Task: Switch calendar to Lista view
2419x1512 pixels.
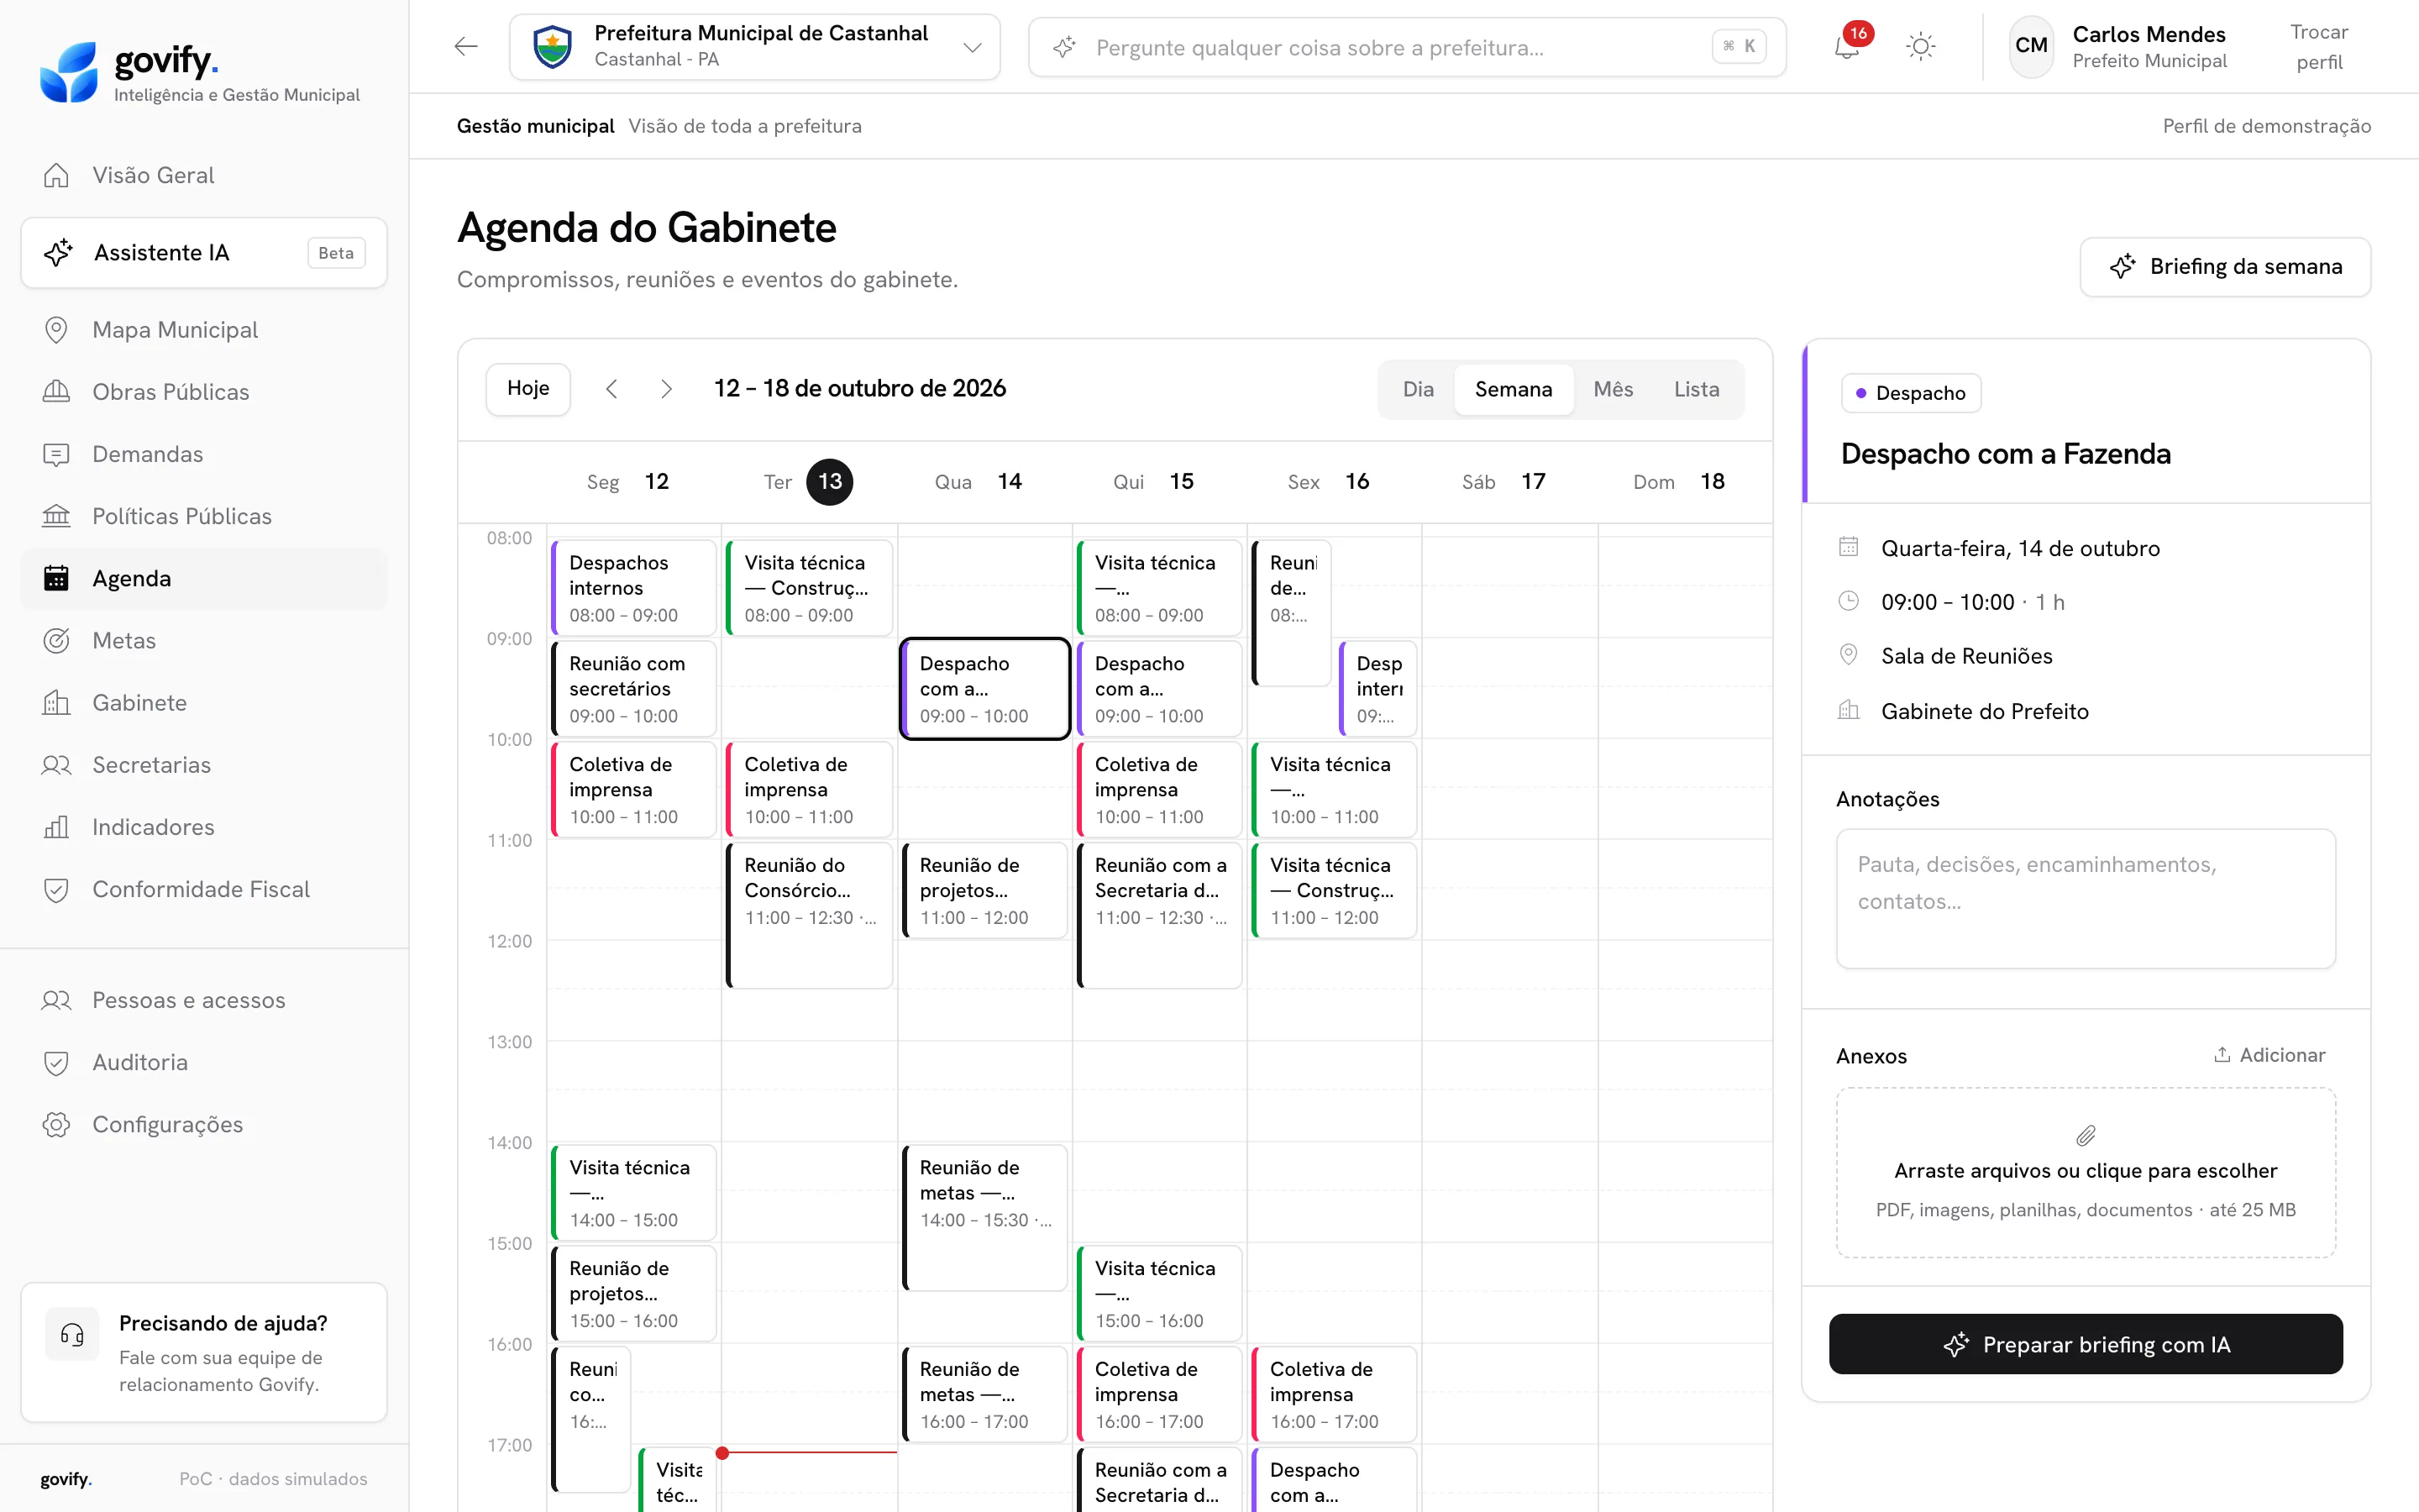Action: point(1697,389)
